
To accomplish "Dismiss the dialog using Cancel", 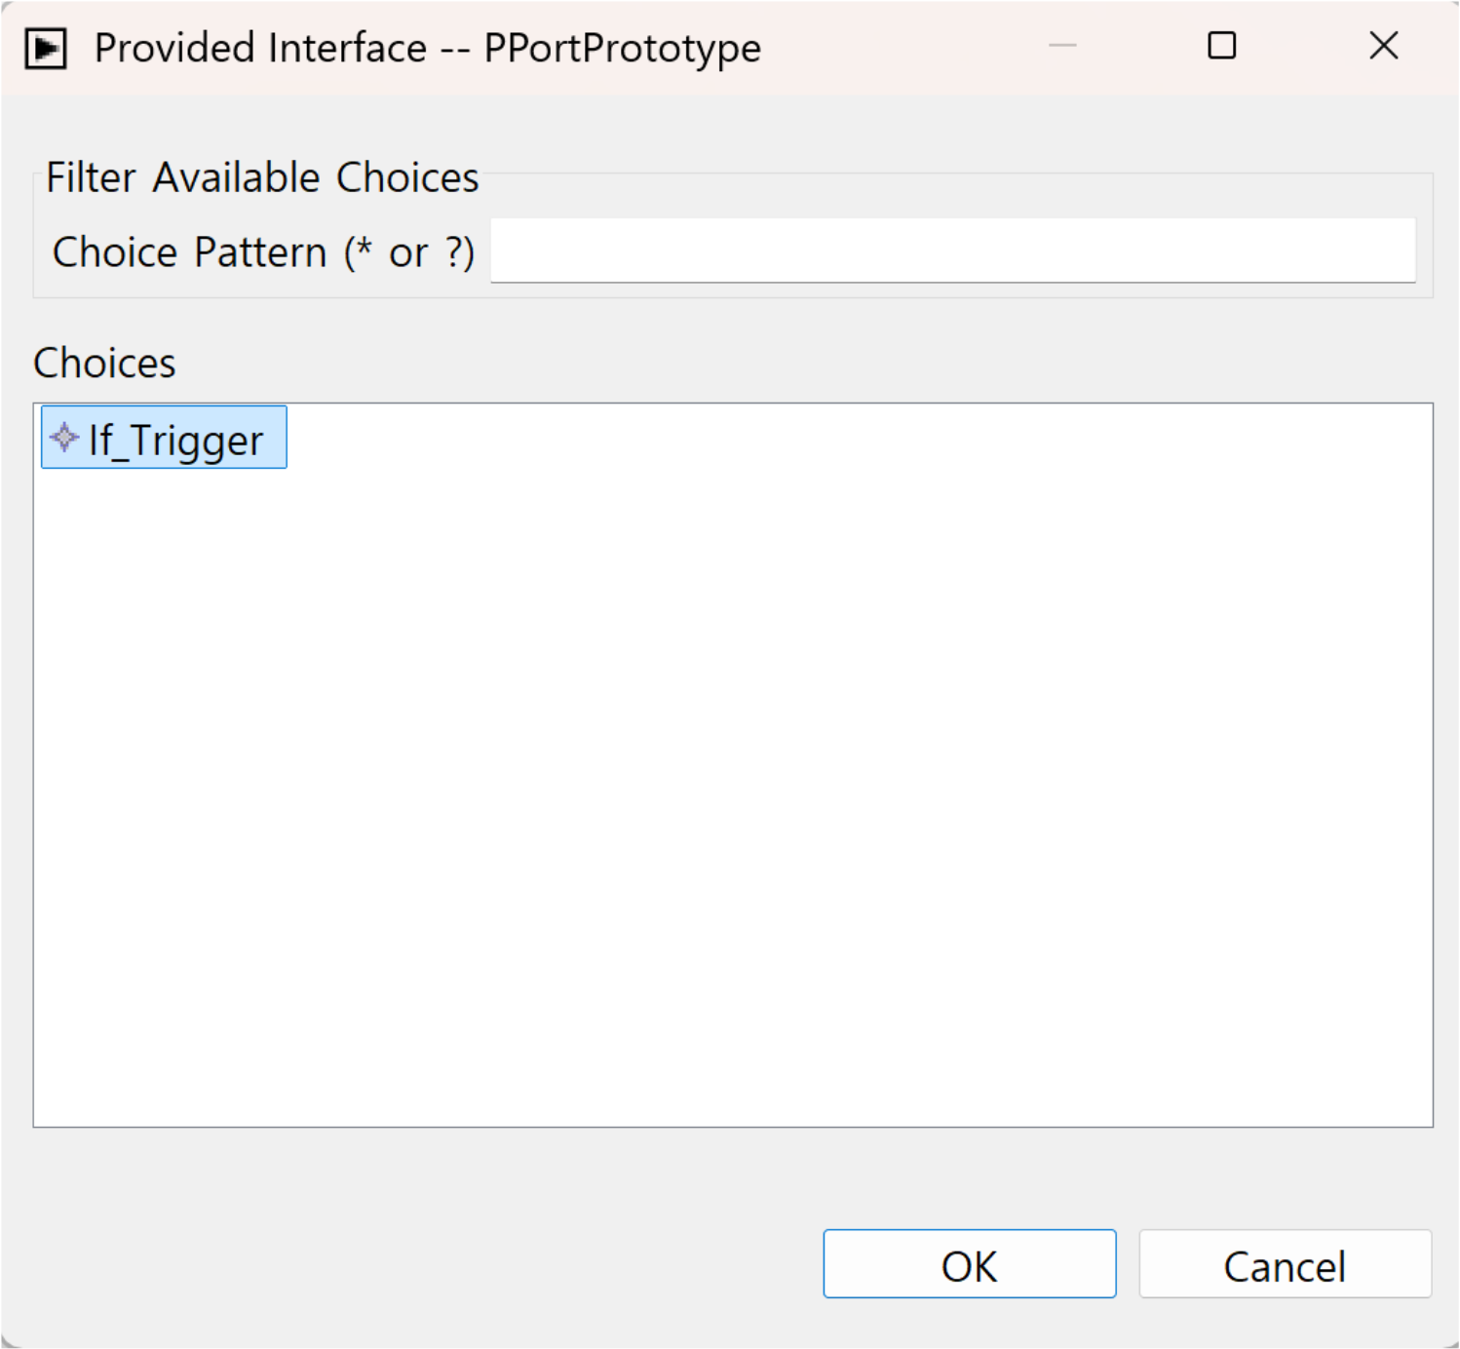I will (1285, 1264).
